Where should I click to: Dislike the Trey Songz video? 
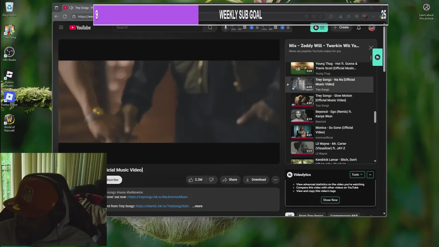point(211,179)
